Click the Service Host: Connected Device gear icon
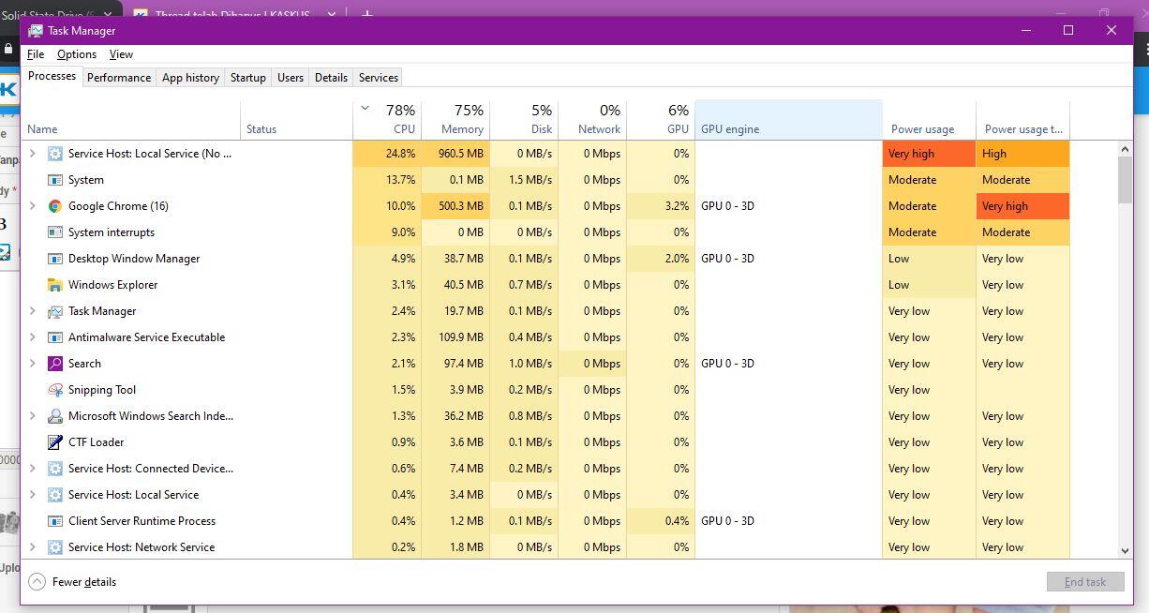 [55, 469]
